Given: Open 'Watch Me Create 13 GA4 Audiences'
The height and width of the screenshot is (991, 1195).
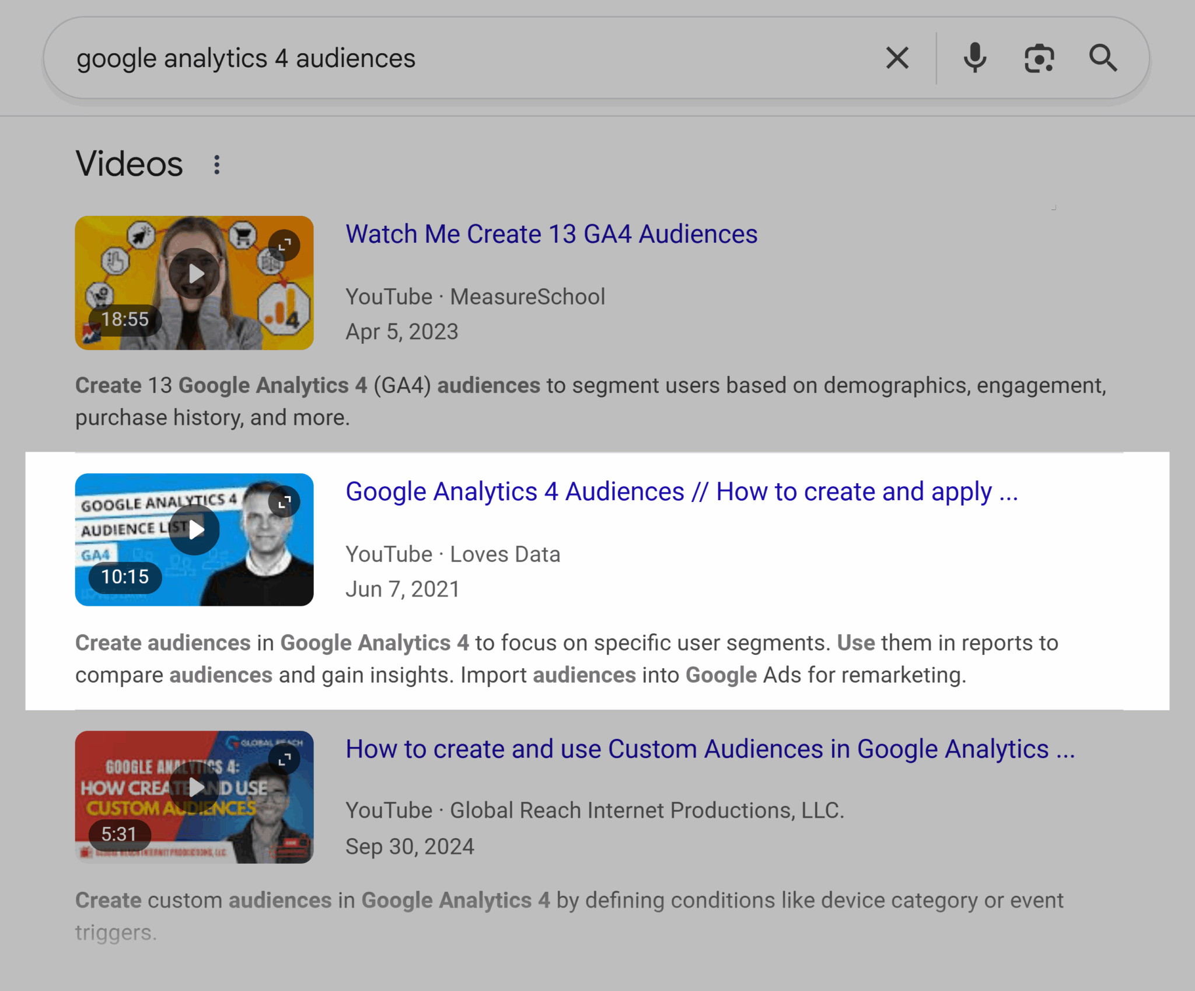Looking at the screenshot, I should click(551, 234).
